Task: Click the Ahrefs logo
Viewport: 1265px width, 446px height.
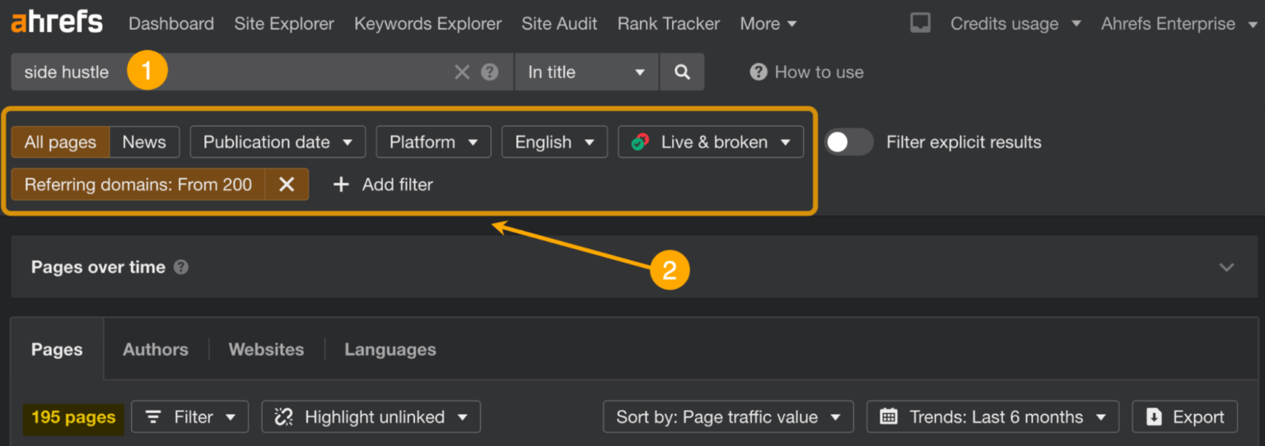Action: pos(57,23)
